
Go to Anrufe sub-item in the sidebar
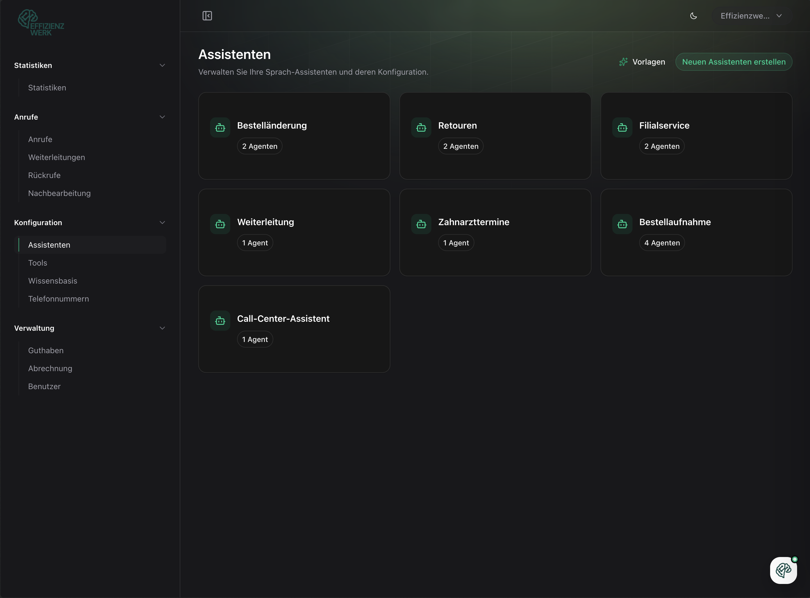40,139
